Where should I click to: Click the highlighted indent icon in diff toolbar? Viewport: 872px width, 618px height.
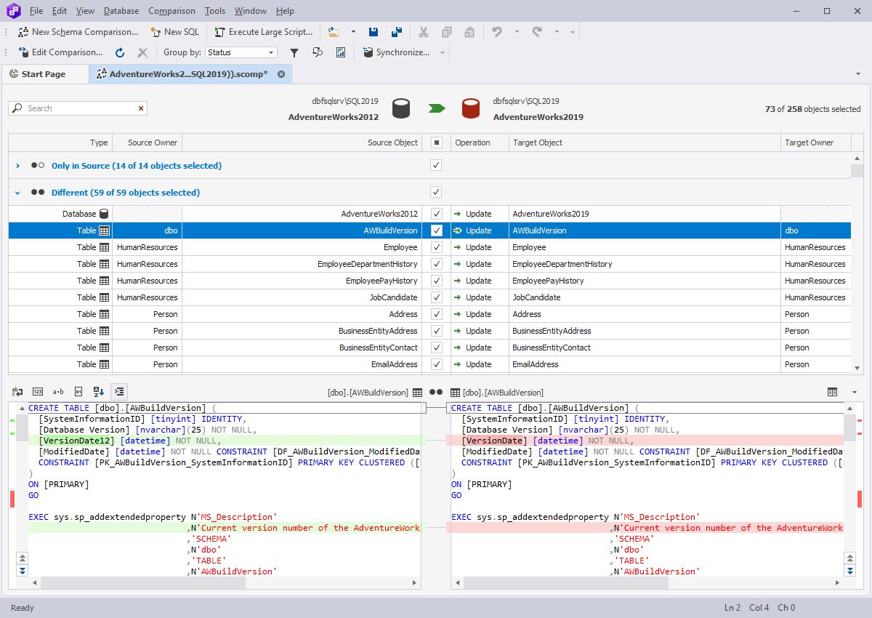click(x=119, y=392)
